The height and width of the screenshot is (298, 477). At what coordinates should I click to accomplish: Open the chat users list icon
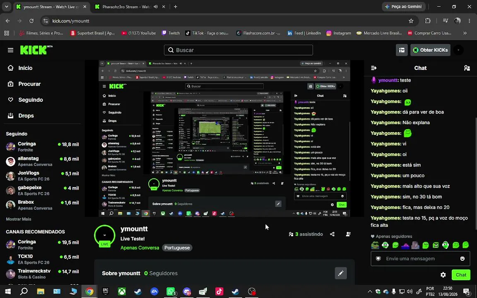[x=467, y=68]
